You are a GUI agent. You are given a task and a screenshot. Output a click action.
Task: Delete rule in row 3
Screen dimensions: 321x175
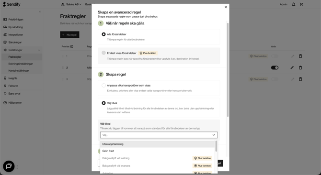(300, 79)
